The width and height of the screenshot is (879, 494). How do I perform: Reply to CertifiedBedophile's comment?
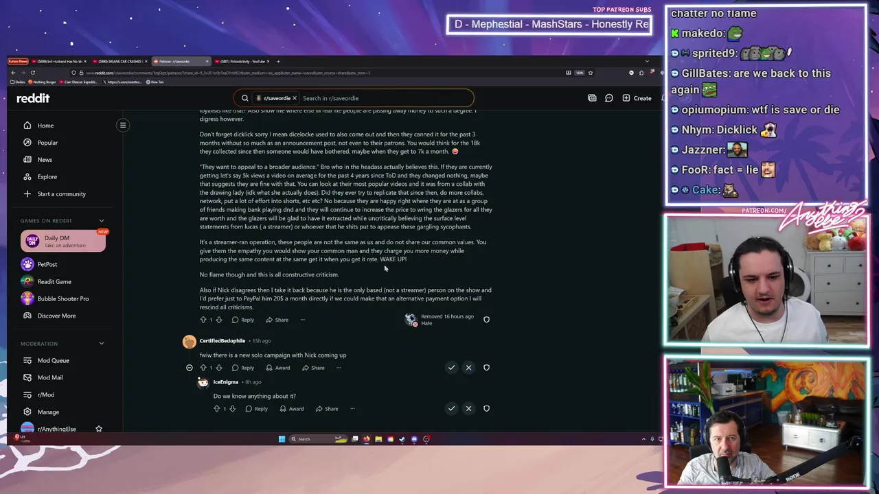(x=242, y=368)
